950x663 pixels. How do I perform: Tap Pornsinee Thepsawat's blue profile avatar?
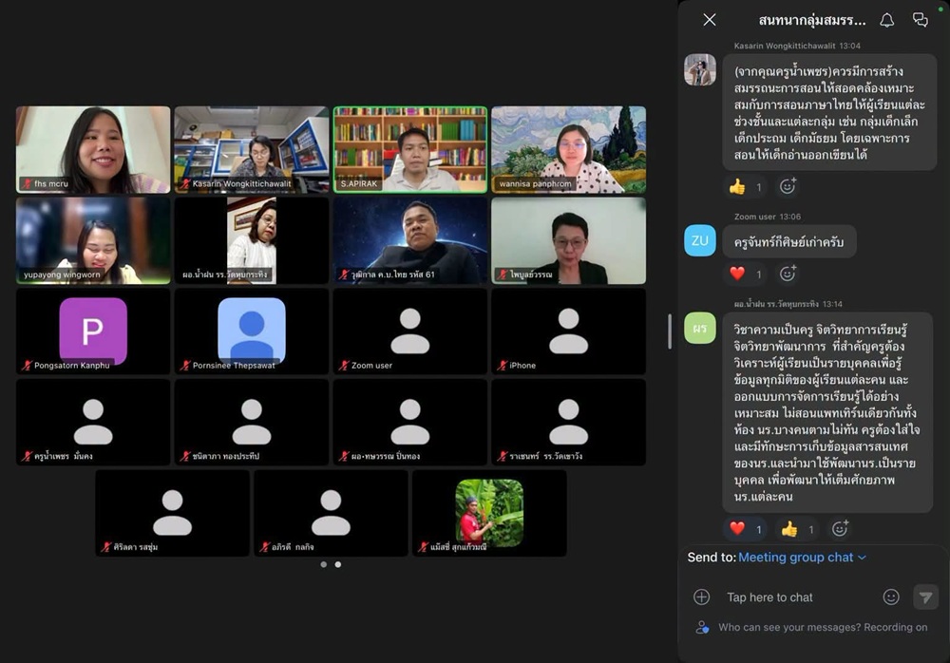point(252,331)
